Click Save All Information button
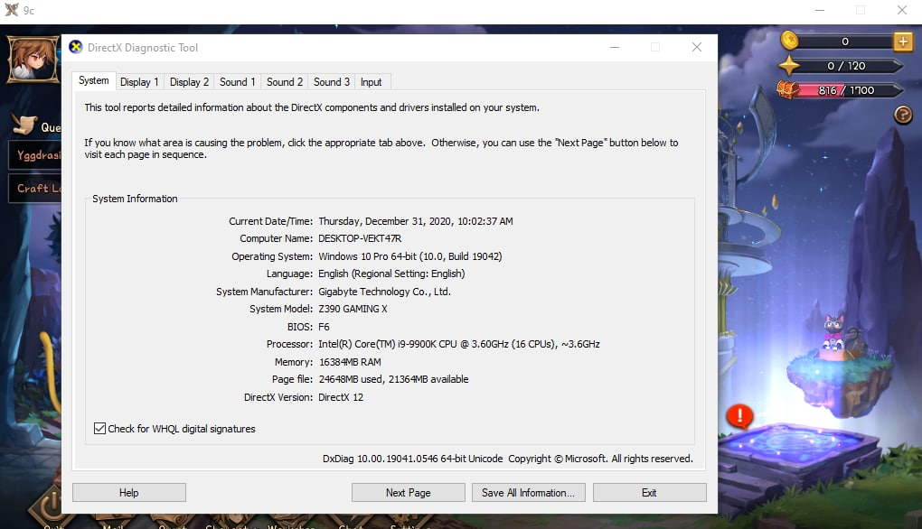The height and width of the screenshot is (529, 922). 528,493
